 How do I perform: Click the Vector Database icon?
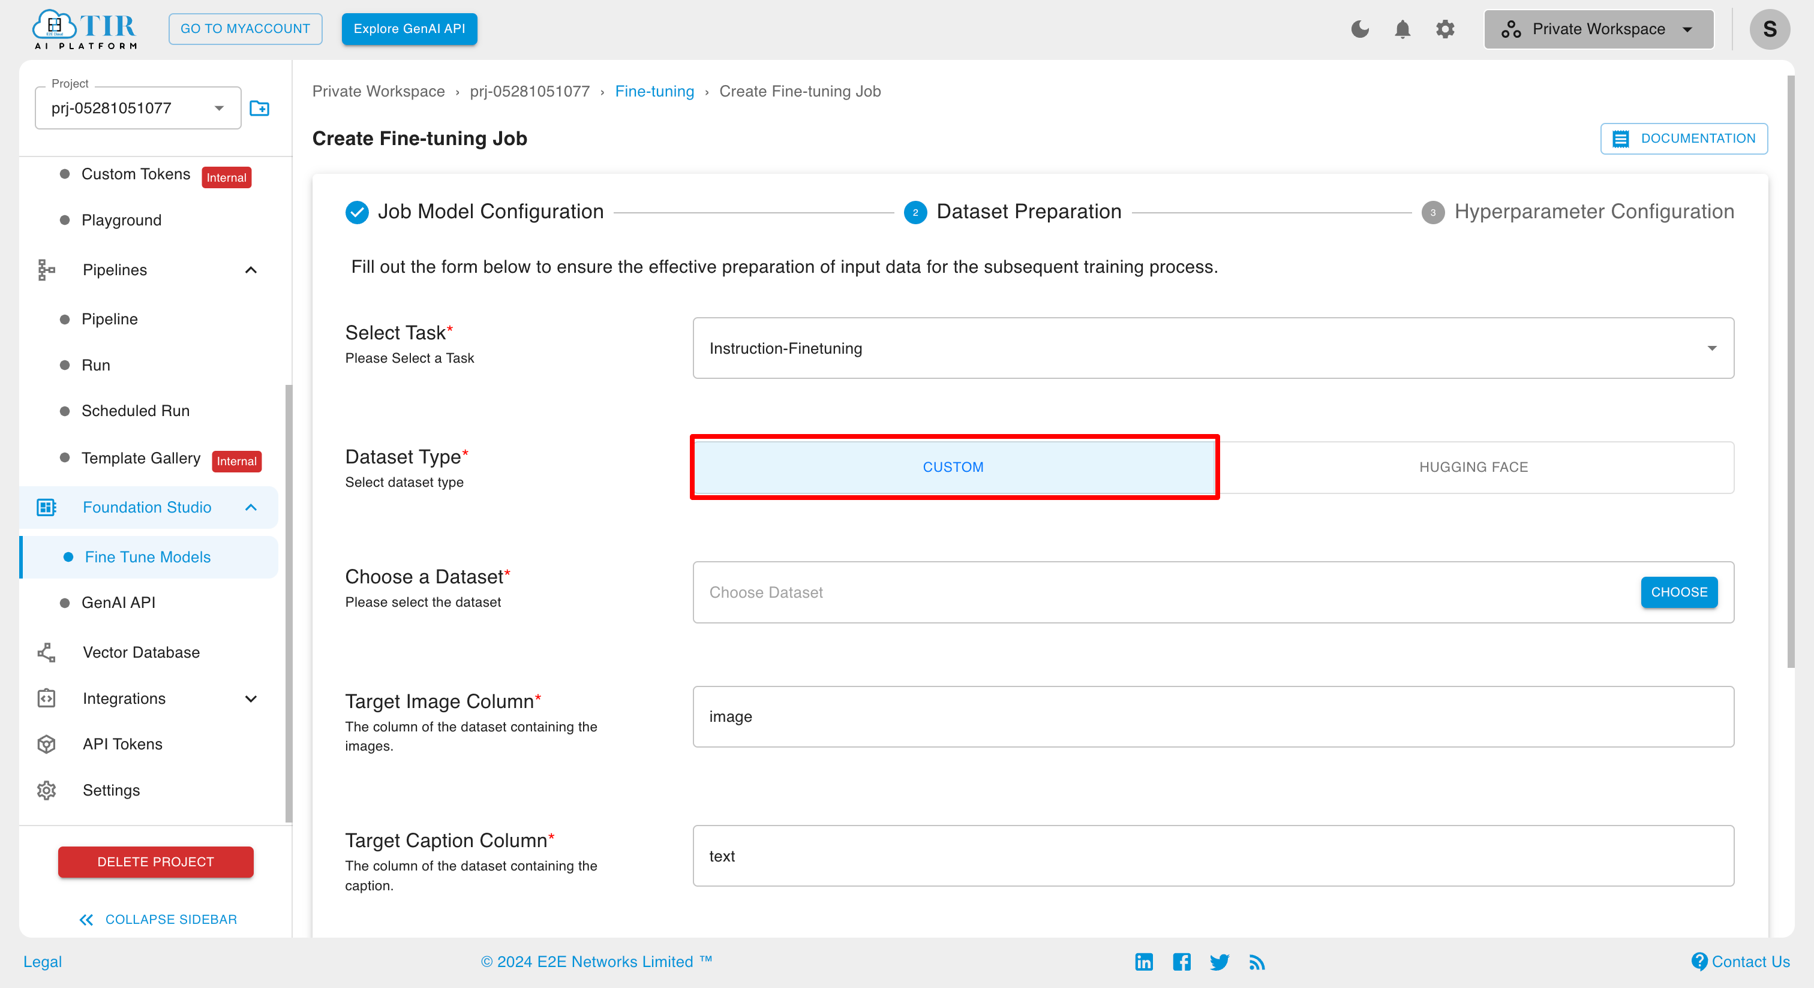click(x=46, y=652)
